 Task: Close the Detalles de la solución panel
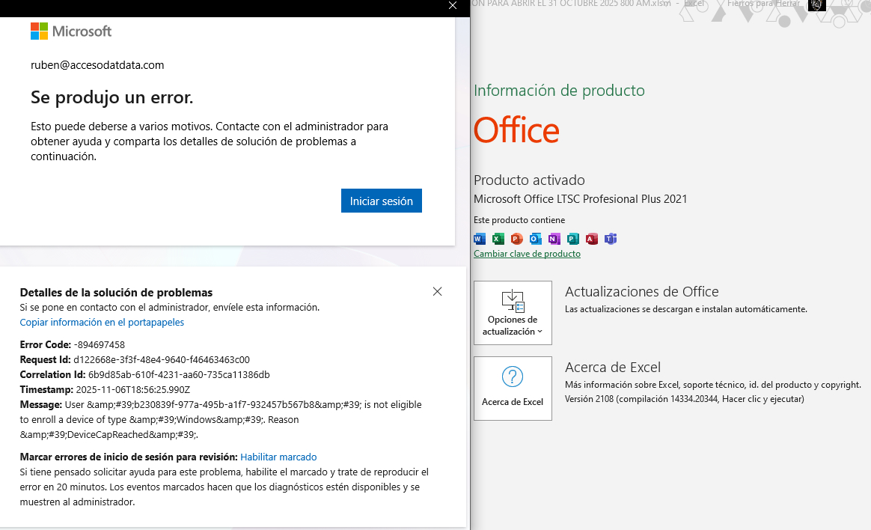pos(438,292)
